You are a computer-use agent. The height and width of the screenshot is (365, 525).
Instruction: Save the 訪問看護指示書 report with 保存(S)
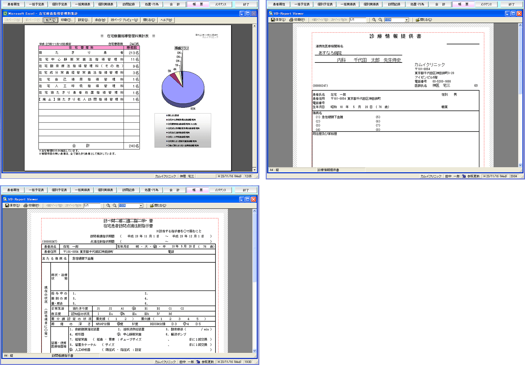click(x=12, y=206)
